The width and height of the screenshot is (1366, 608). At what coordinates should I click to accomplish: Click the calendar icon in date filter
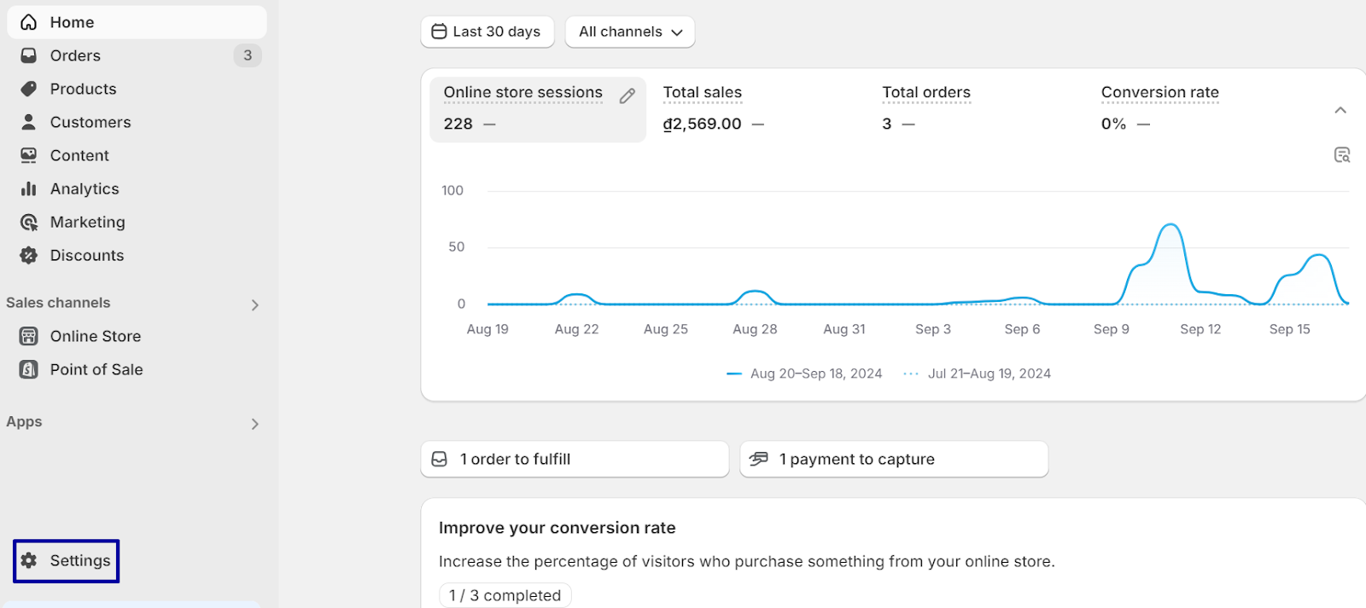click(x=439, y=32)
